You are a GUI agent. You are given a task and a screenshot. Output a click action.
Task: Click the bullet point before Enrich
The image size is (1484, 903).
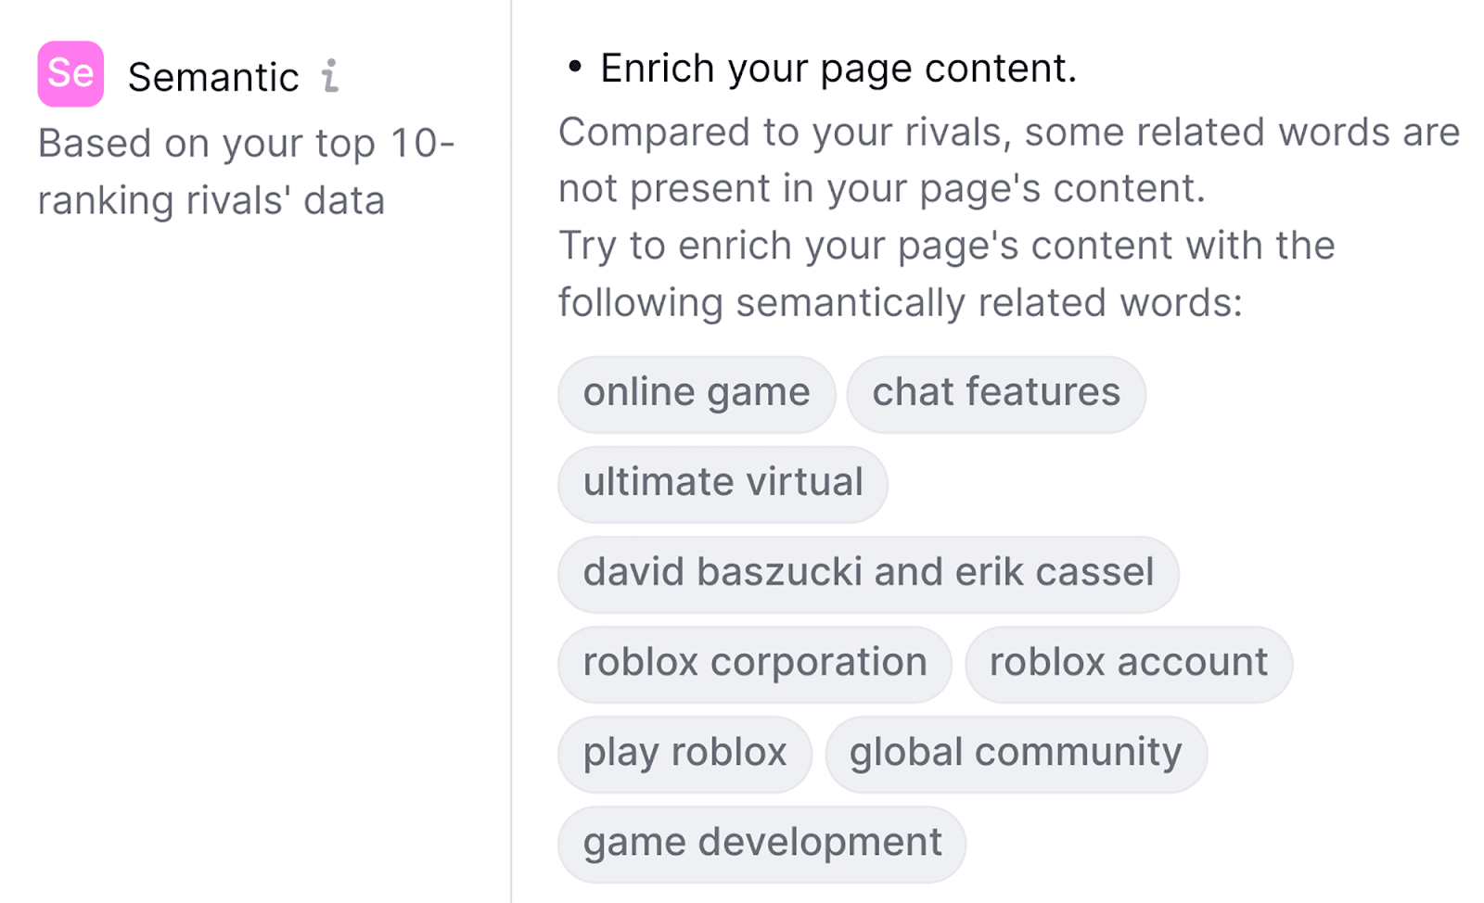tap(575, 66)
